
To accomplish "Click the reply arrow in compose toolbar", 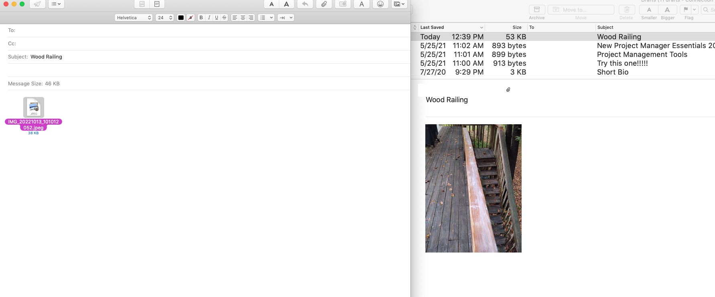I will pos(305,4).
